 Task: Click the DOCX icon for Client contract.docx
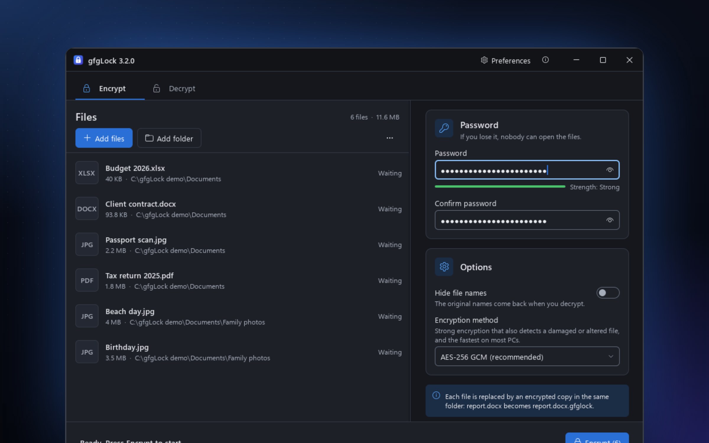[87, 209]
